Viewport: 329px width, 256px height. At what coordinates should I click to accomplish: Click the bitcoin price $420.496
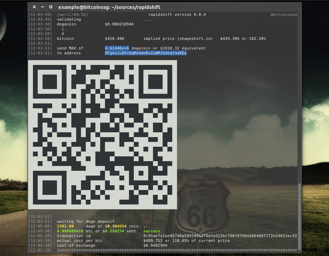pyautogui.click(x=114, y=39)
